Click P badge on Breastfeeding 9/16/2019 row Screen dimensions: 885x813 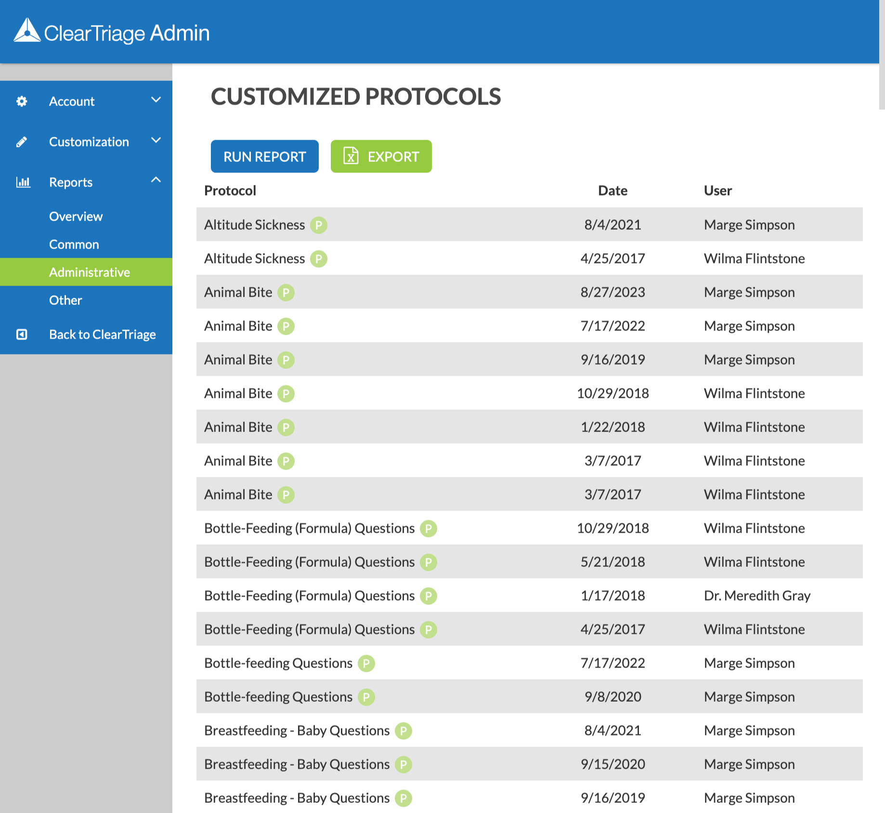[x=403, y=798]
